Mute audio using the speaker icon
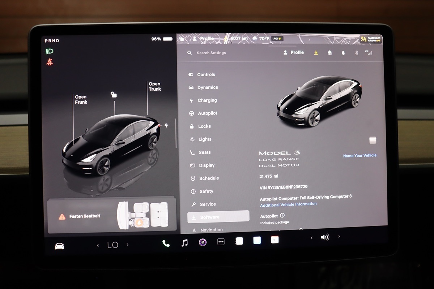This screenshot has width=434, height=289. (325, 237)
